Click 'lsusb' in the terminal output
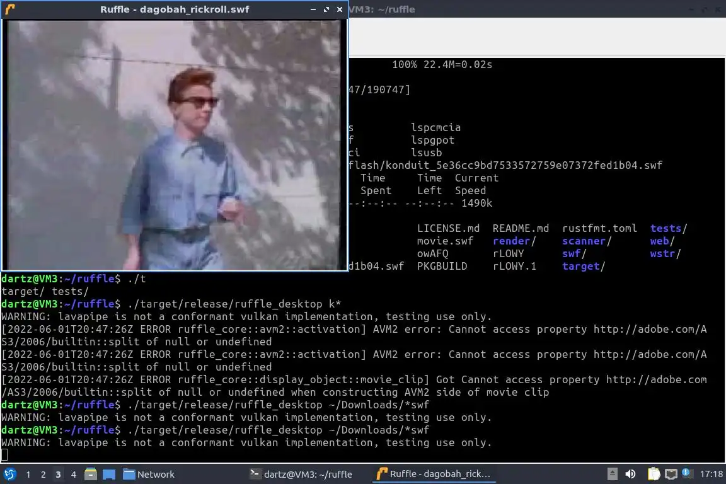 (426, 153)
